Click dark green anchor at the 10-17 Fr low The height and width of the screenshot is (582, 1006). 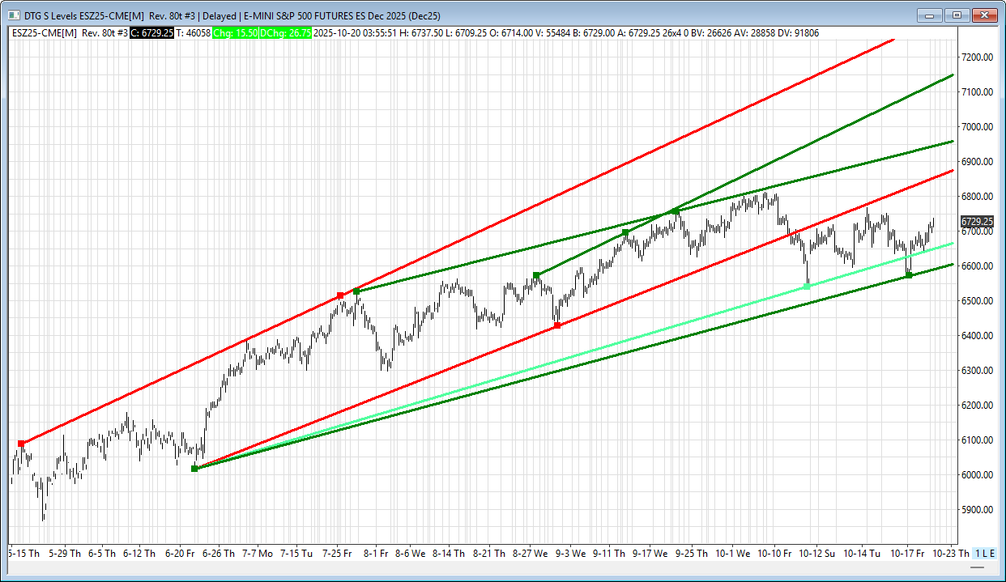(909, 275)
